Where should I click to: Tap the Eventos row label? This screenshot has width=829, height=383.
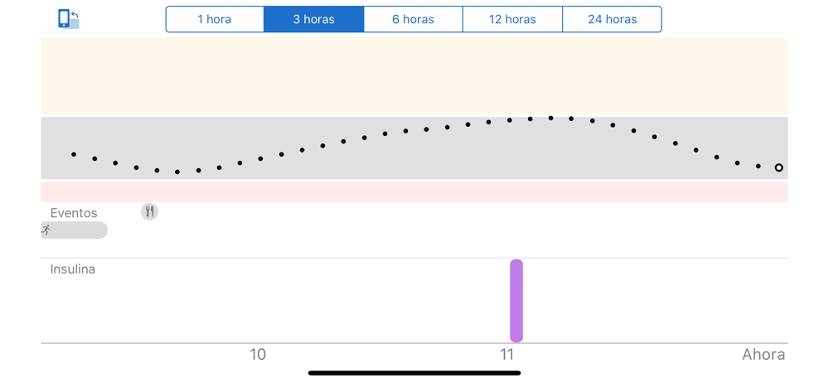[x=74, y=213]
